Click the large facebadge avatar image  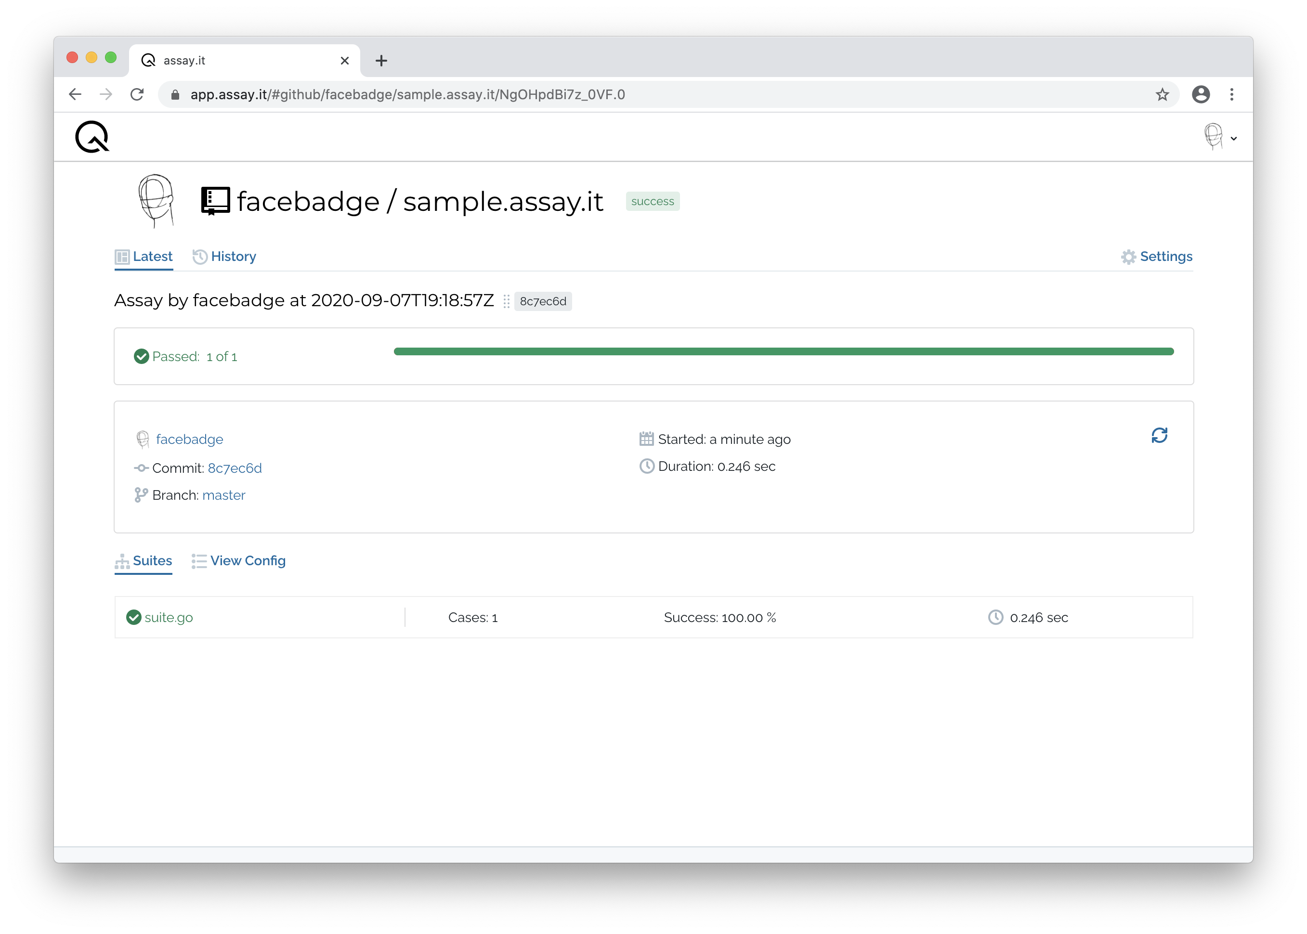point(156,201)
